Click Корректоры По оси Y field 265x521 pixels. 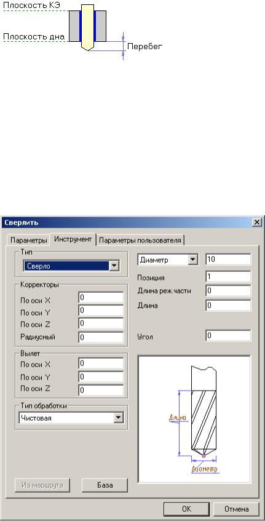pos(101,311)
